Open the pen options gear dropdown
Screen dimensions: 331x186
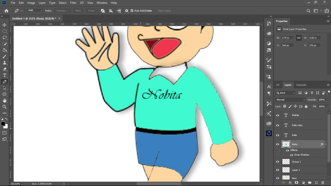coord(127,11)
